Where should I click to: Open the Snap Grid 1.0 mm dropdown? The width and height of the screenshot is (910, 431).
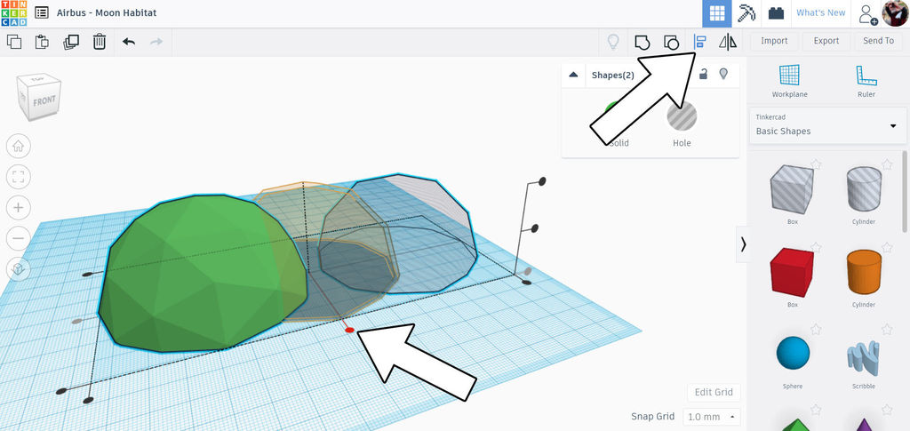pos(712,417)
